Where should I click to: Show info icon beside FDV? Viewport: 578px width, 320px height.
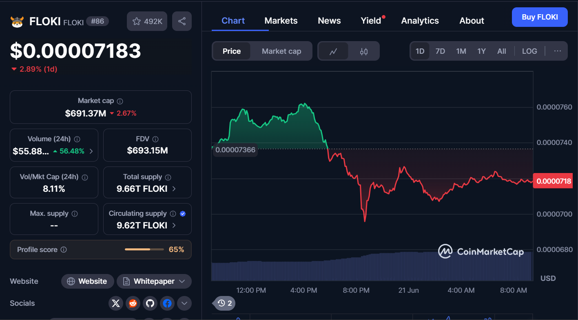click(155, 139)
